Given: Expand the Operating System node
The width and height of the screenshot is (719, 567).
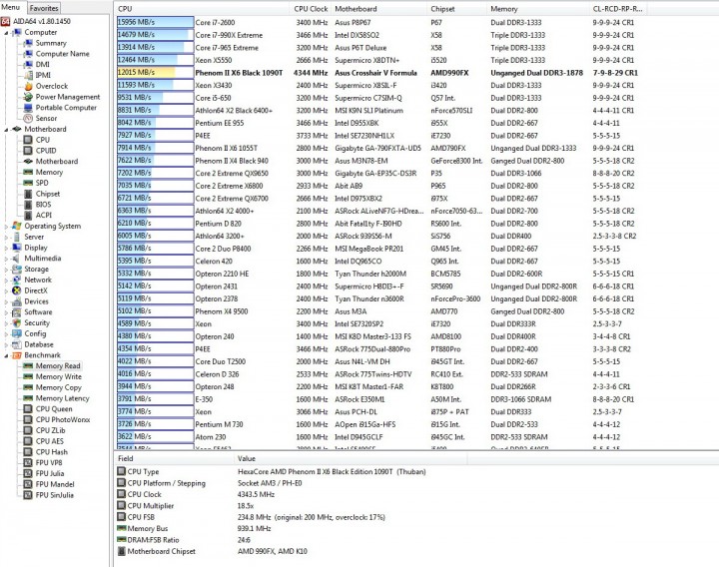Looking at the screenshot, I should [x=6, y=227].
